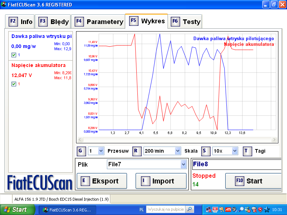The image size is (287, 215).
Task: Click the magnifier icon beside taskbar search box
Action: click(190, 209)
